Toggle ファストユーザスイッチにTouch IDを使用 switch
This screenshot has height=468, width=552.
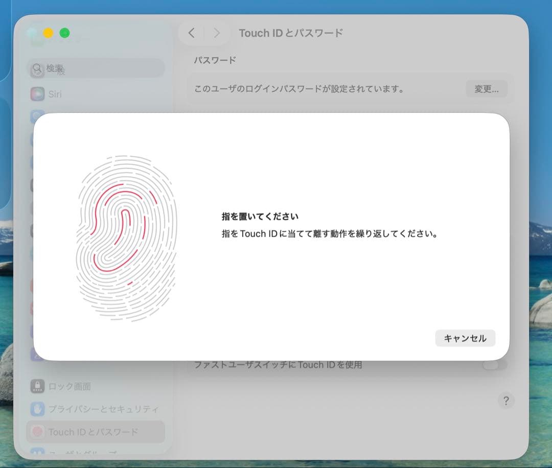point(495,365)
